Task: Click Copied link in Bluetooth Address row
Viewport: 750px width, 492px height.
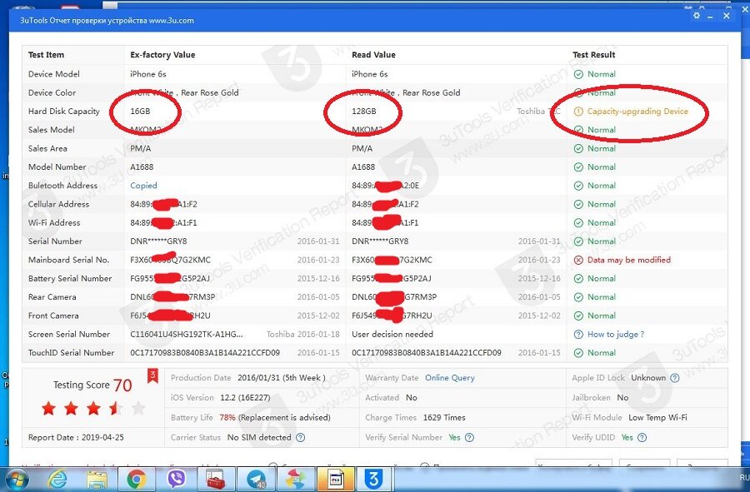Action: (143, 186)
